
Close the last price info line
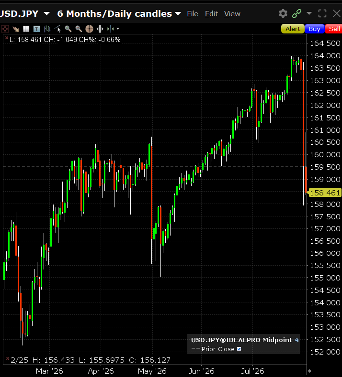click(7, 38)
